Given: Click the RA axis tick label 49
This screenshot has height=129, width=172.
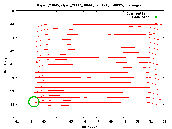Looking at the screenshot, I should click(x=124, y=121).
